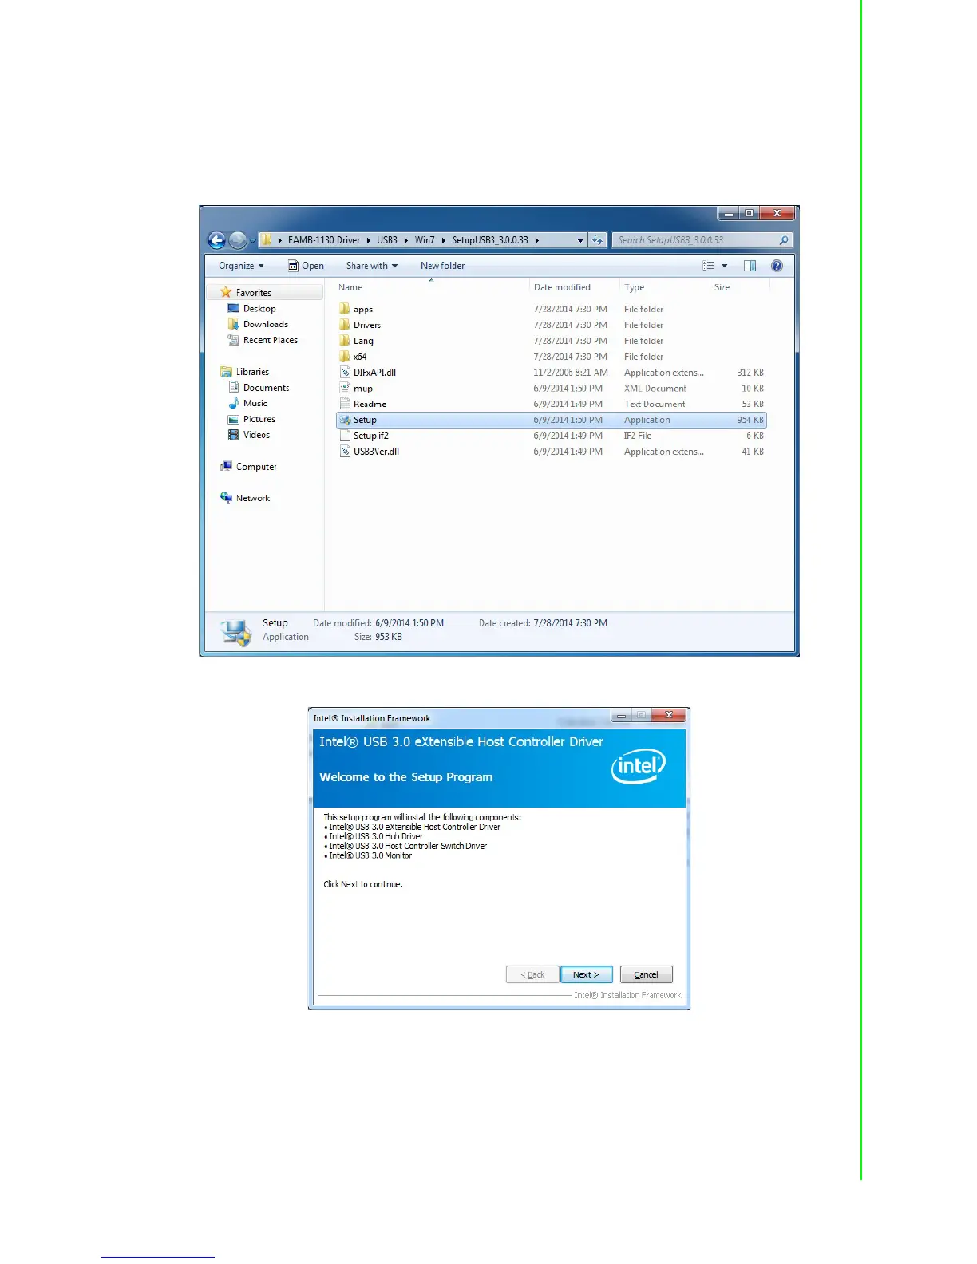Select the apps folder icon
Screen dimensions: 977x1264
(345, 309)
